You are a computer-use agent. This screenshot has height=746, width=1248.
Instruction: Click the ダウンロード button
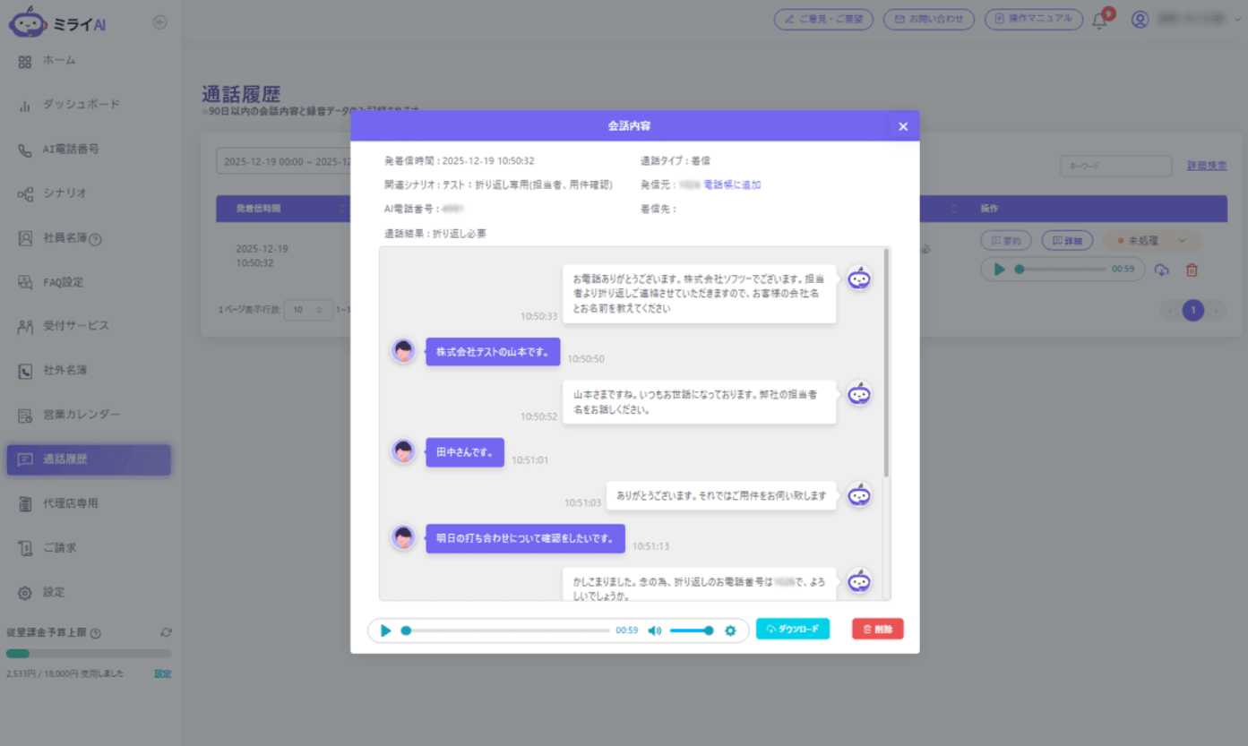point(793,630)
